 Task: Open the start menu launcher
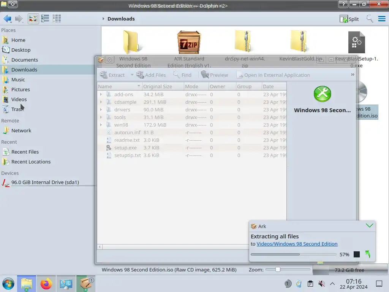(8, 284)
